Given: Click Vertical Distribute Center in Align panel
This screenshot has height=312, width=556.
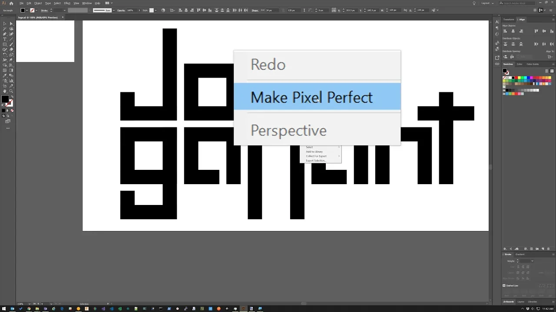Looking at the screenshot, I should 513,44.
